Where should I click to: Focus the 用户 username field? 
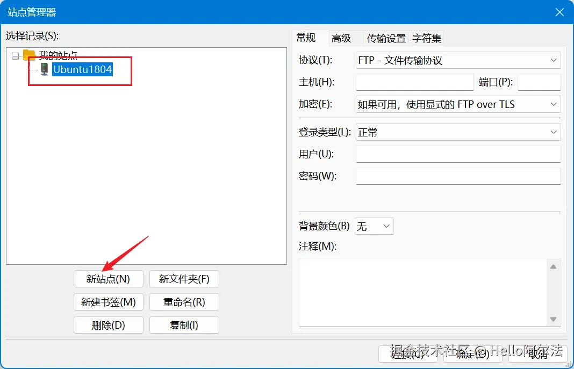coord(458,154)
